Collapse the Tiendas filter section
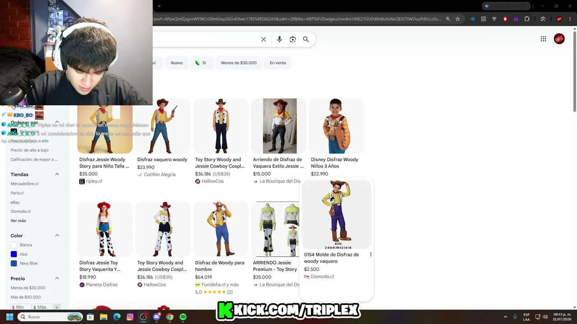The height and width of the screenshot is (324, 577). (x=57, y=174)
